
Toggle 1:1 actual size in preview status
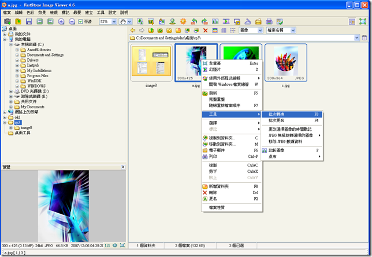click(x=107, y=245)
